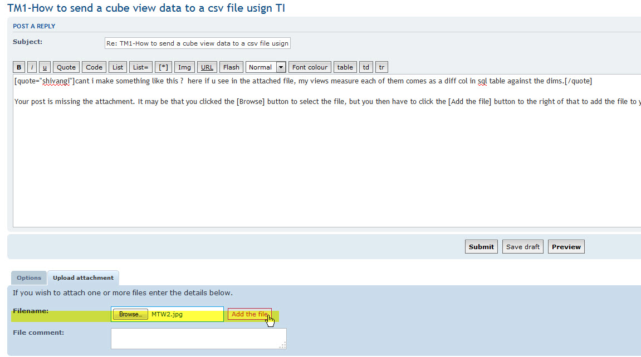The image size is (641, 357).
Task: Insert an Img tag
Action: point(184,67)
